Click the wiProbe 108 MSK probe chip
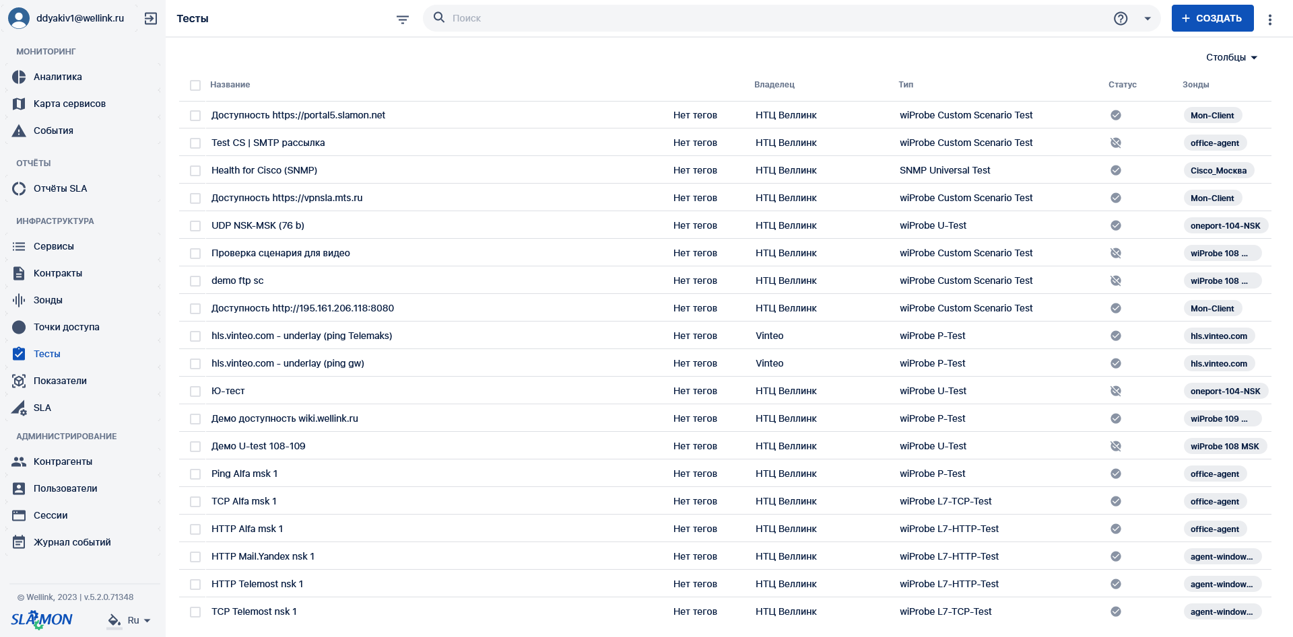This screenshot has width=1293, height=637. point(1224,446)
